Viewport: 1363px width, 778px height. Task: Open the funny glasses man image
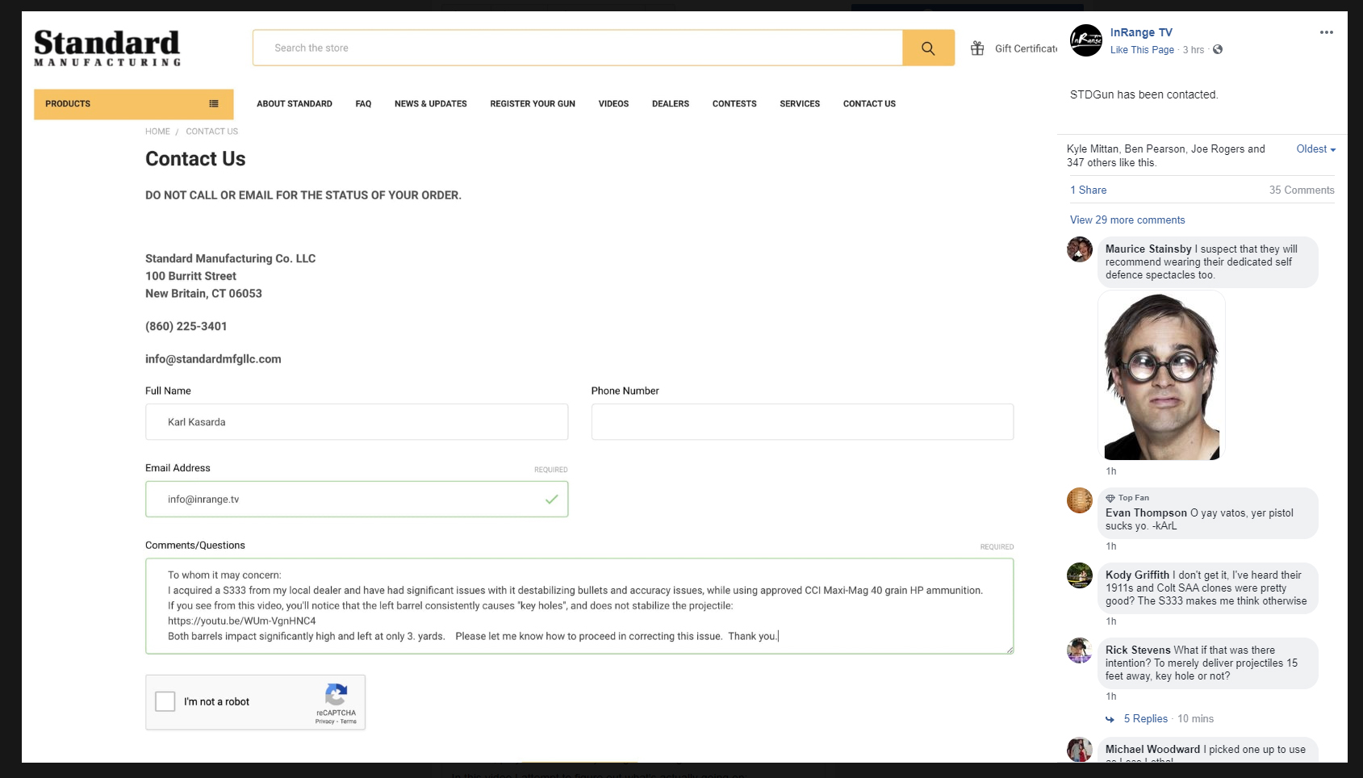(x=1162, y=376)
